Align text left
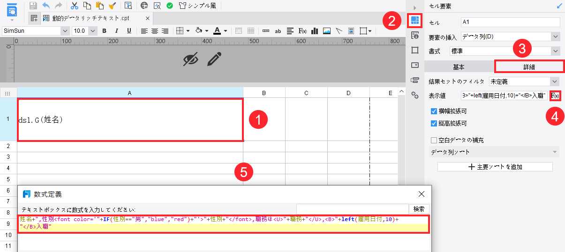 144,31
